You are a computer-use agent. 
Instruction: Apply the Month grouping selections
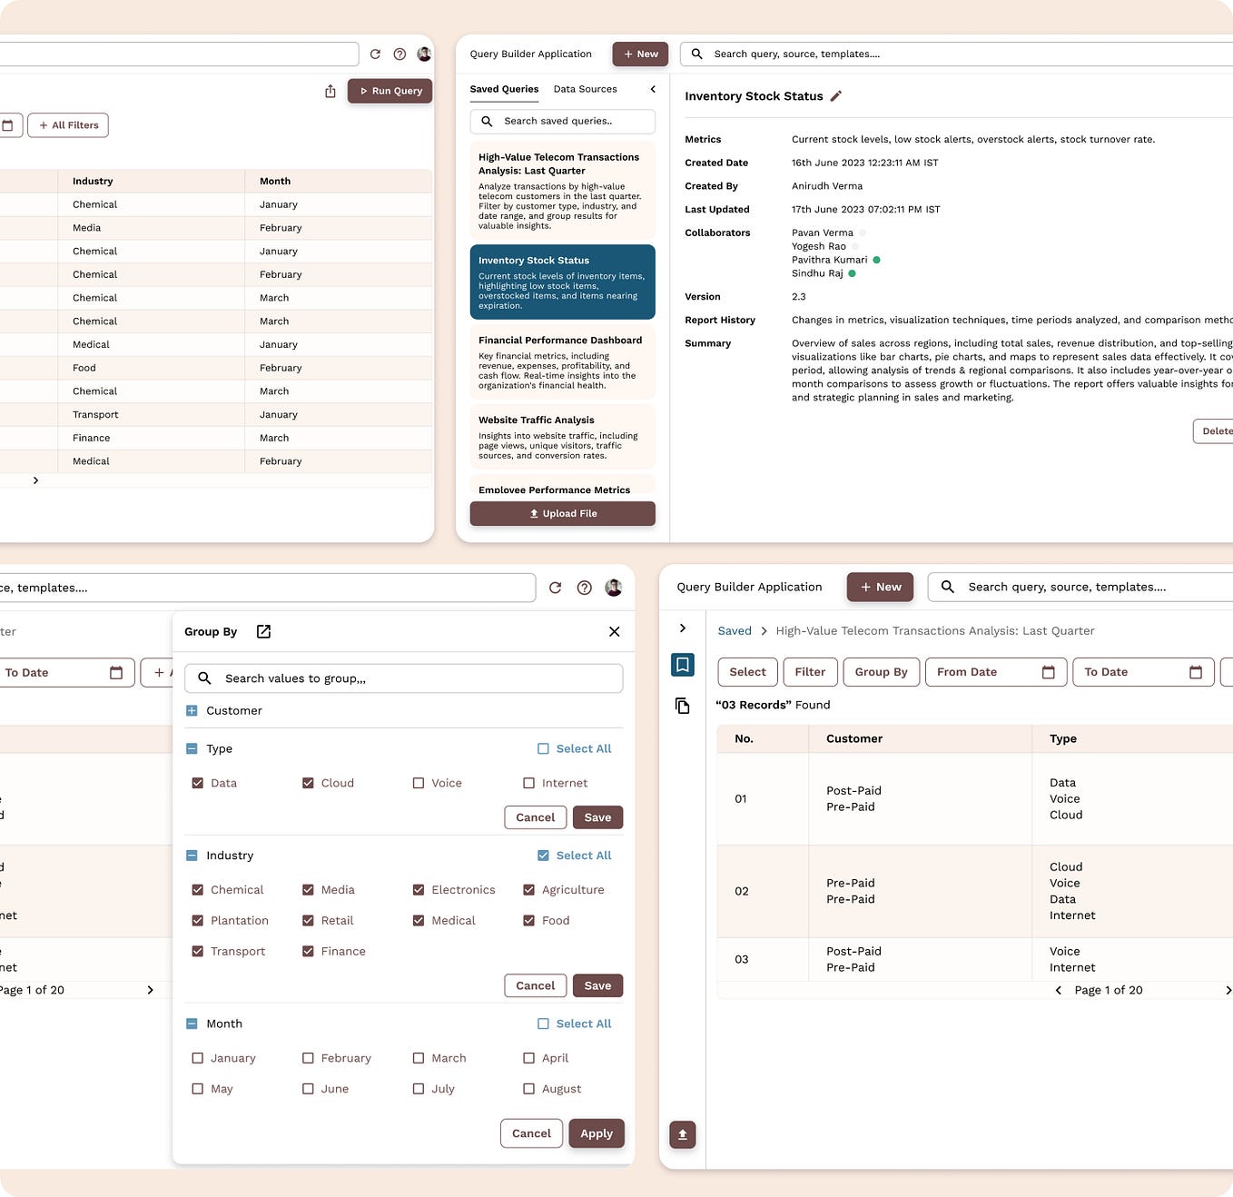pos(597,1133)
